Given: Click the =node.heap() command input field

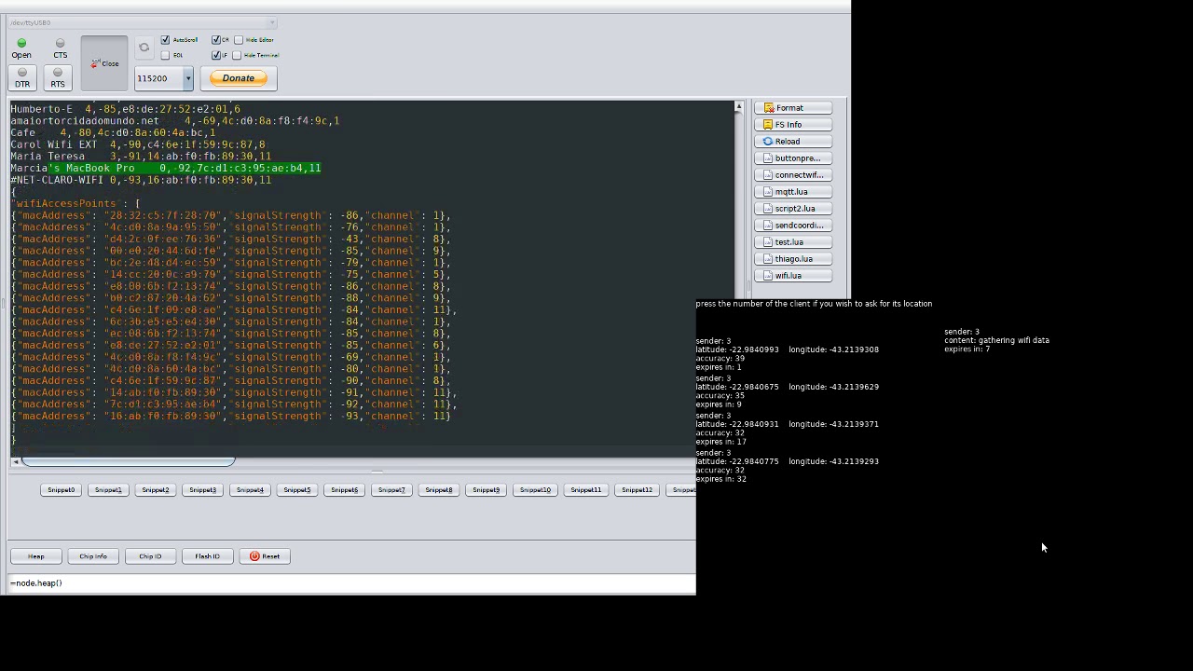Looking at the screenshot, I should [x=351, y=583].
